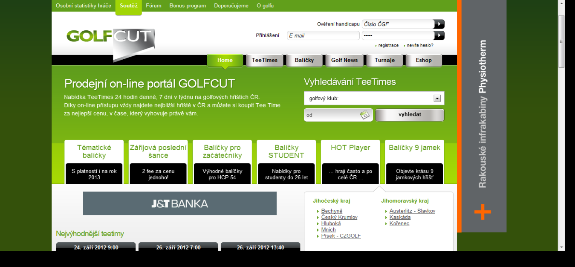Click the registrace link
Image resolution: width=575 pixels, height=267 pixels.
point(388,45)
